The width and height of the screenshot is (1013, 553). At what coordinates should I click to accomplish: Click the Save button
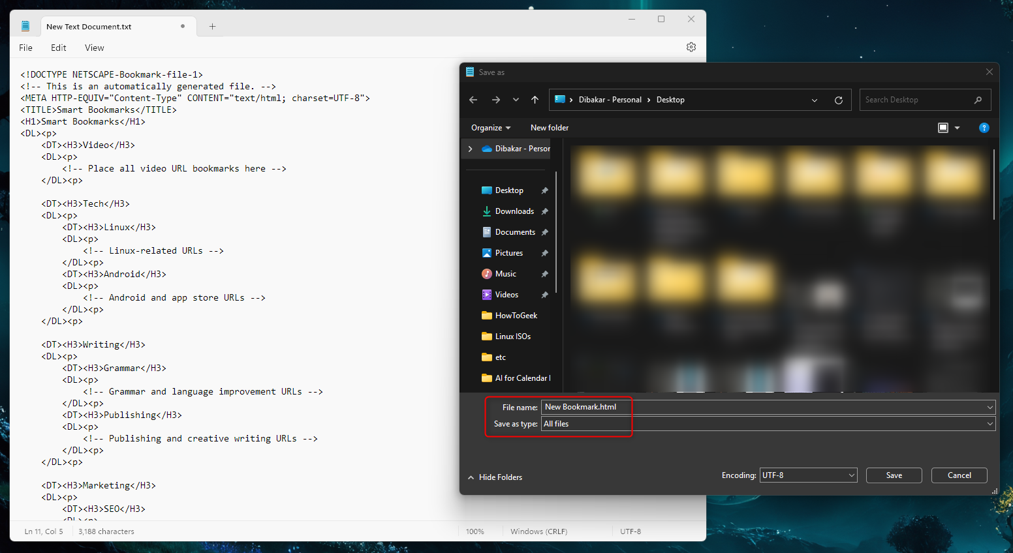tap(894, 475)
